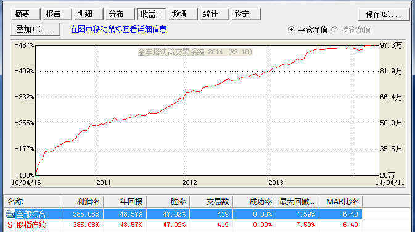
Task: Click the 50.9万 right axis label
Action: tap(391, 123)
